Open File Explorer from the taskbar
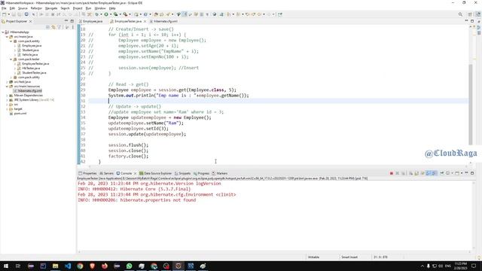 coord(55,266)
